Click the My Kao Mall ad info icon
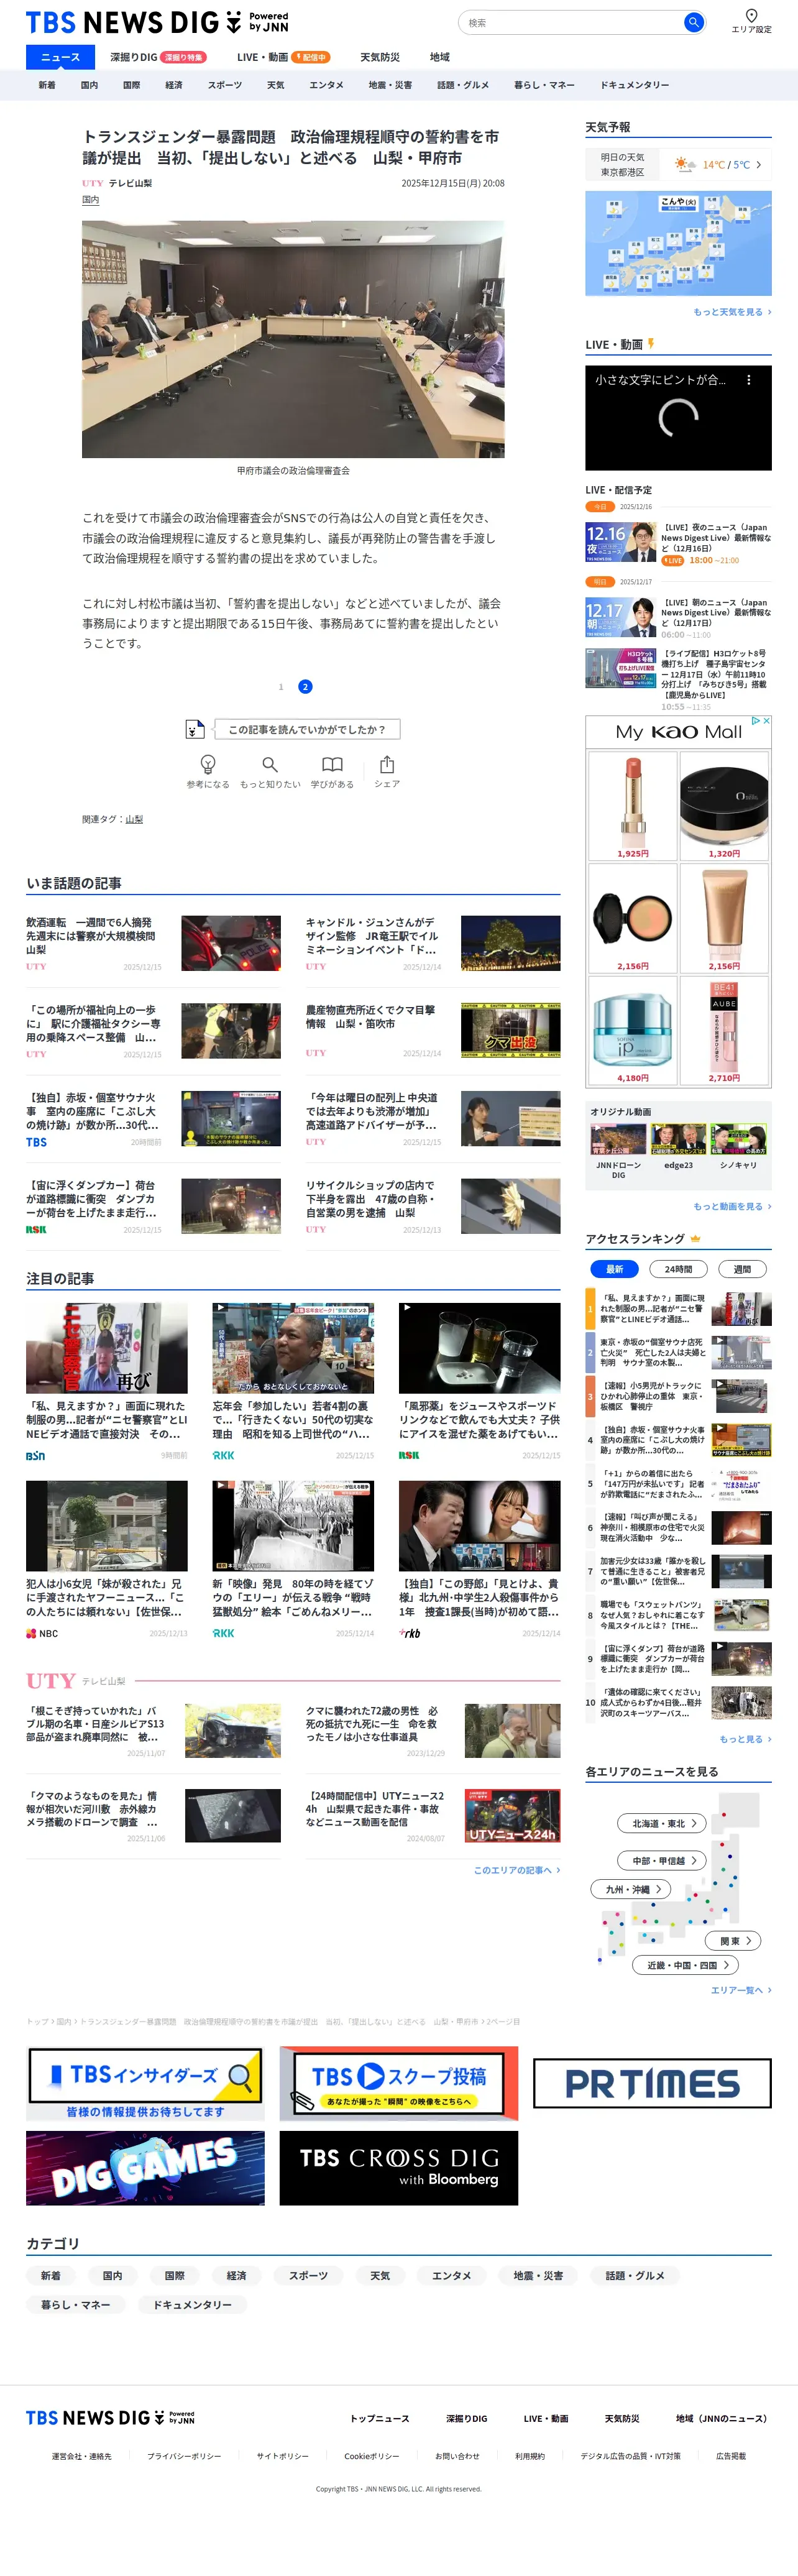The height and width of the screenshot is (2576, 798). [756, 720]
